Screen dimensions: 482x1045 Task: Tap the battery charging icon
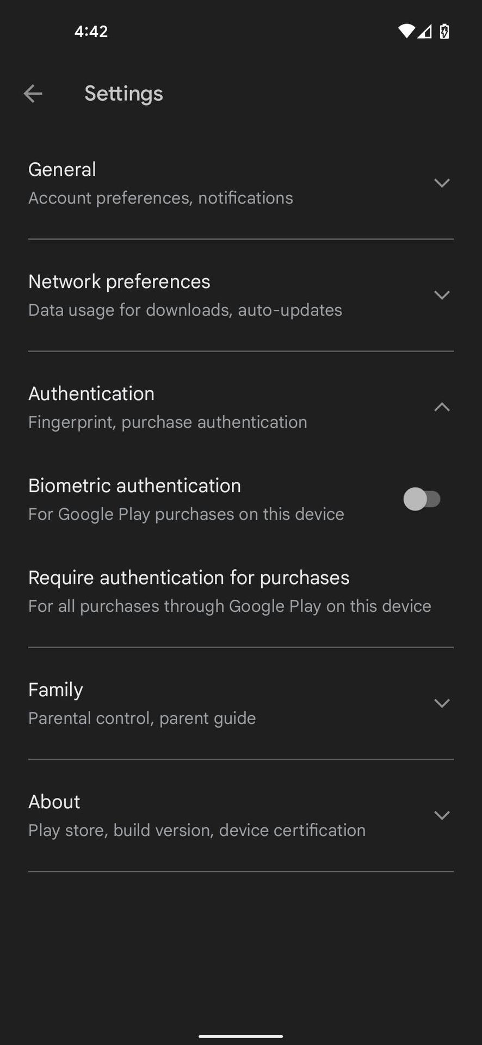(x=444, y=32)
